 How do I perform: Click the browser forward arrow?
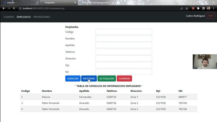[x=9, y=8]
